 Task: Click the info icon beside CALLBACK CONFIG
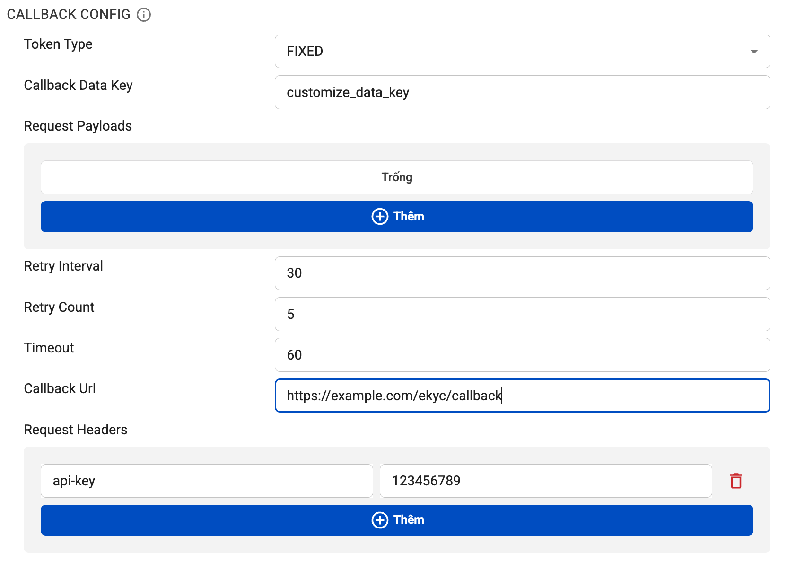(143, 14)
